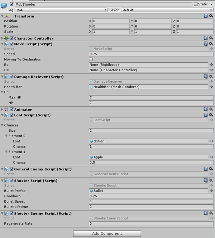Open Loot Script help icon

tap(206, 115)
